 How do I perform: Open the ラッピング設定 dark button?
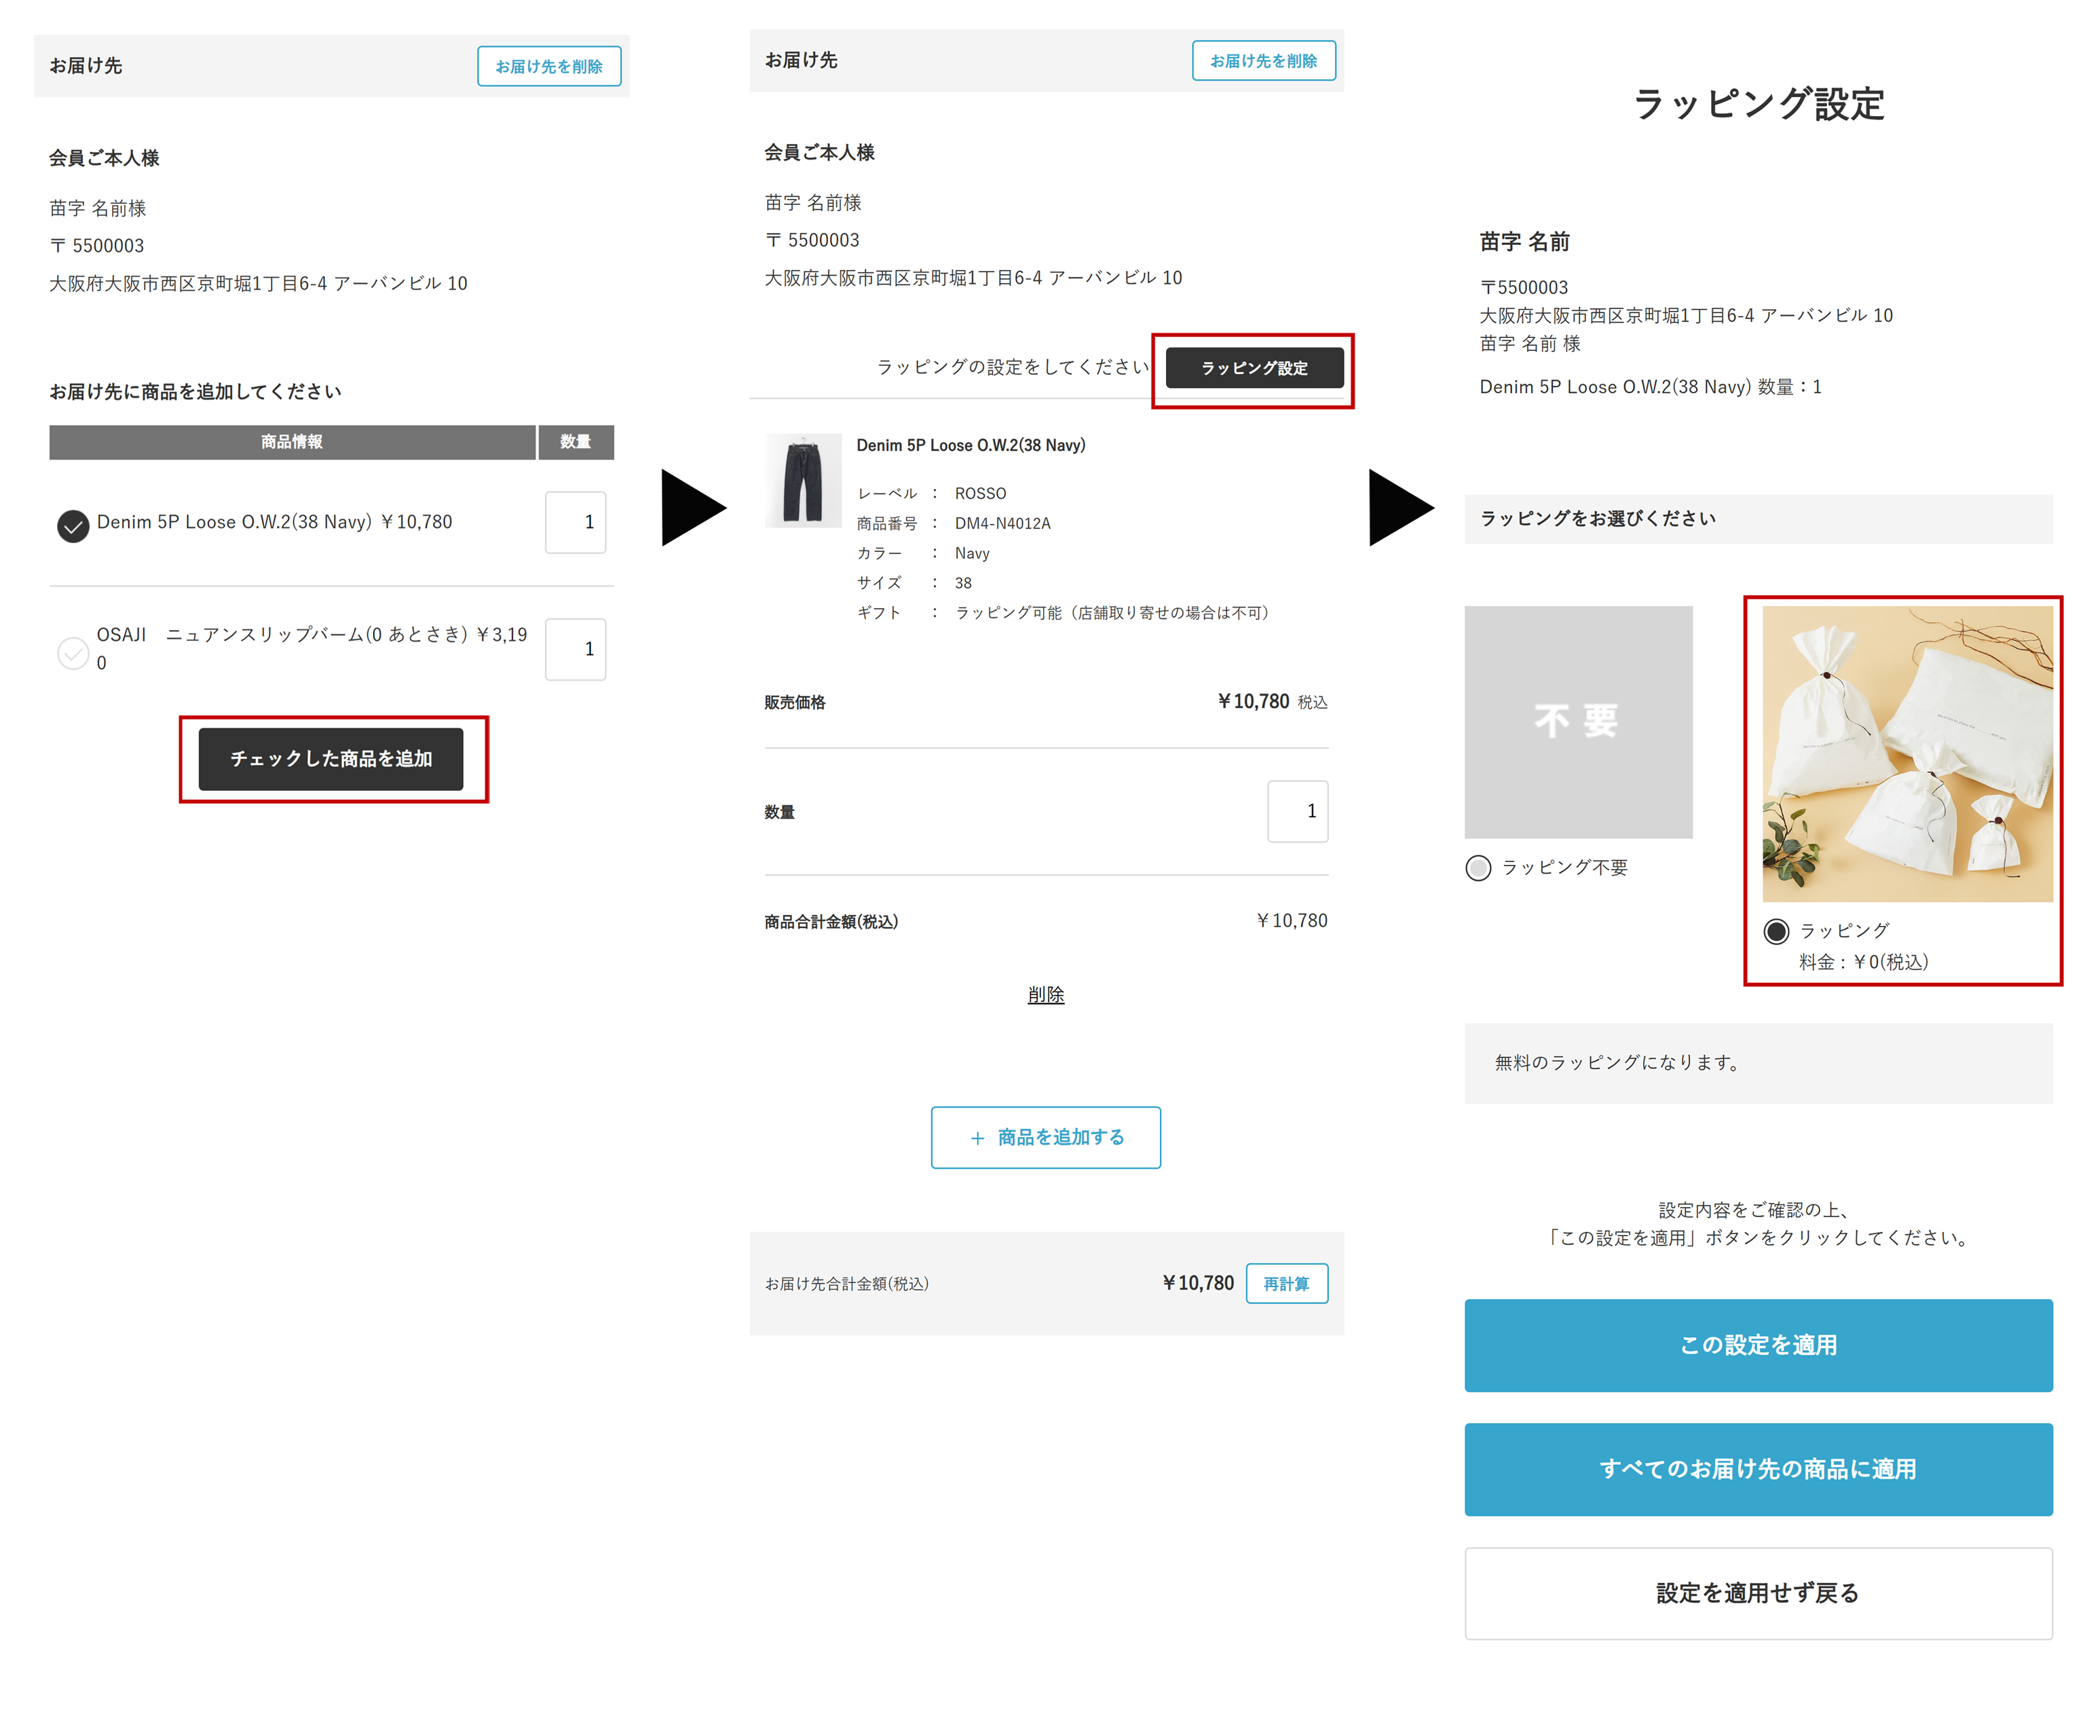[x=1255, y=367]
